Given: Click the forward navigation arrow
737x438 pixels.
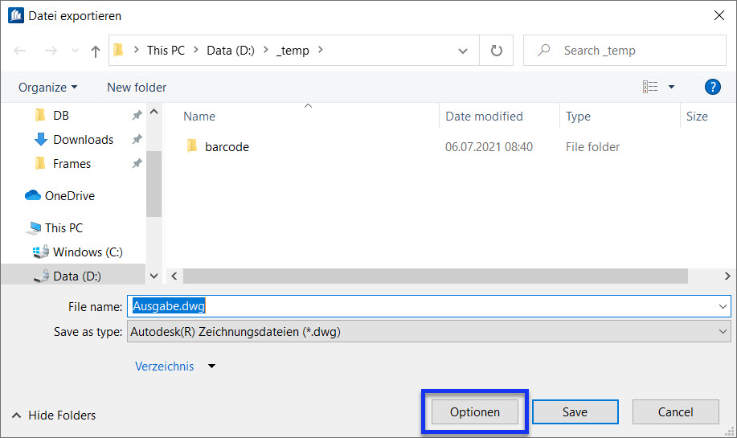Looking at the screenshot, I should pyautogui.click(x=51, y=51).
